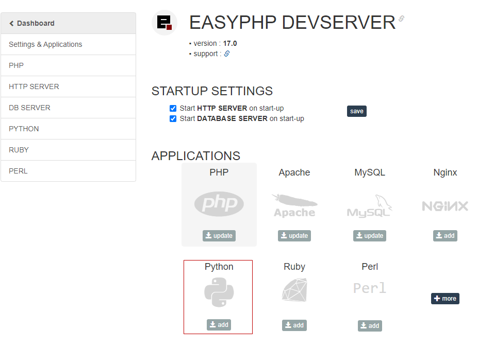Add the Perl application

[x=370, y=326]
